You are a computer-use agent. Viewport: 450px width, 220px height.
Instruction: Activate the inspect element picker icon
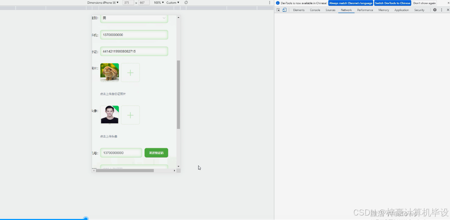pyautogui.click(x=278, y=10)
